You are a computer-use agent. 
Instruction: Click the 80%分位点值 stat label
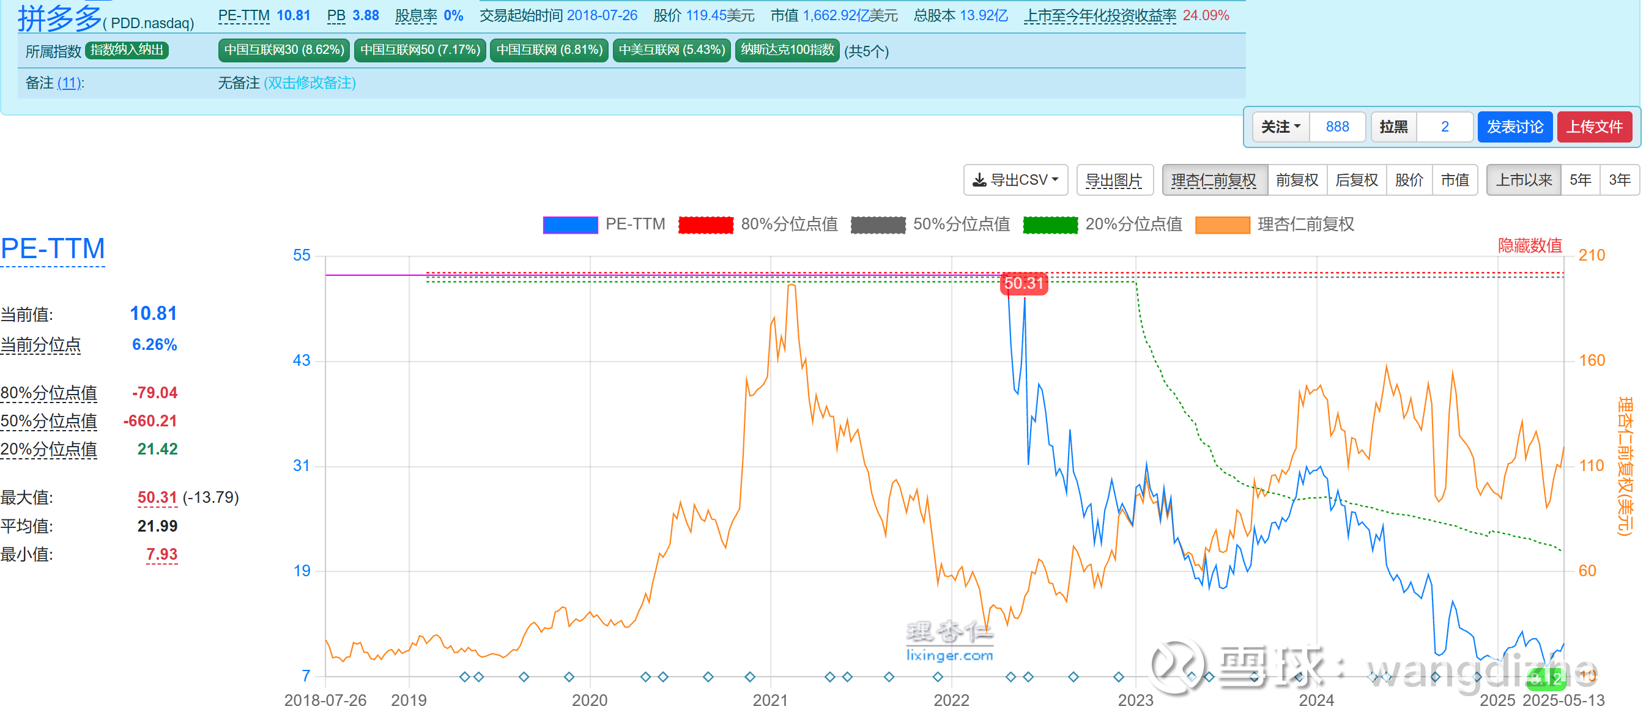coord(48,393)
